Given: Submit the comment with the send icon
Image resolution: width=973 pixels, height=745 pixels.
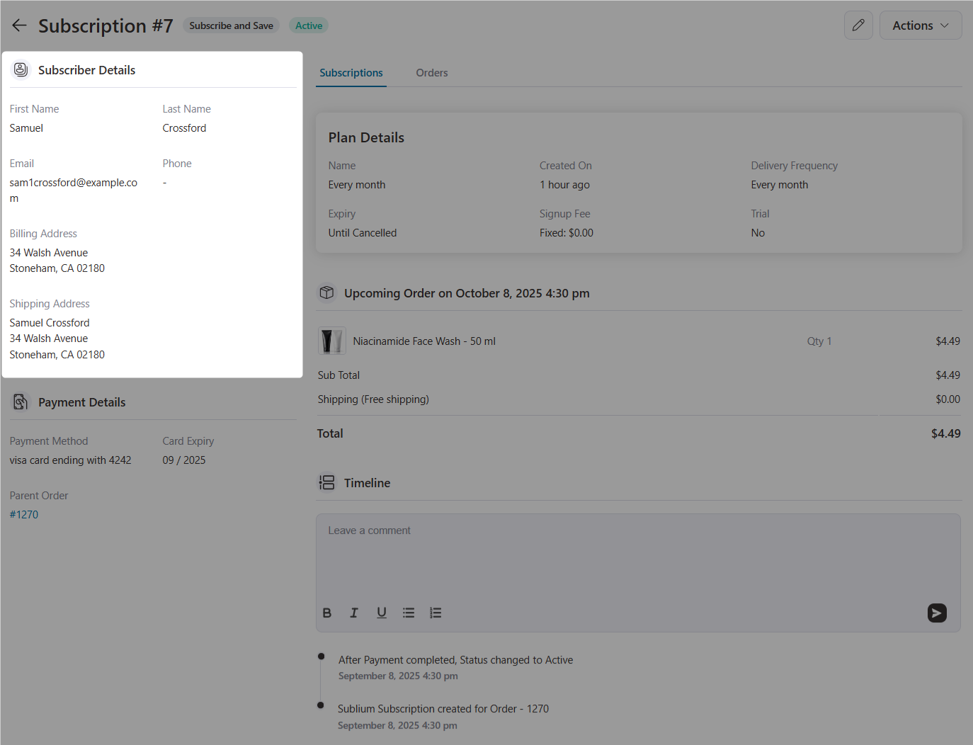Looking at the screenshot, I should 937,613.
